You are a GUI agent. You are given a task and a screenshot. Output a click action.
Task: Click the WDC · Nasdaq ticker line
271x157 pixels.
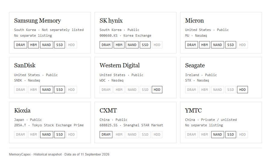[x=111, y=80]
